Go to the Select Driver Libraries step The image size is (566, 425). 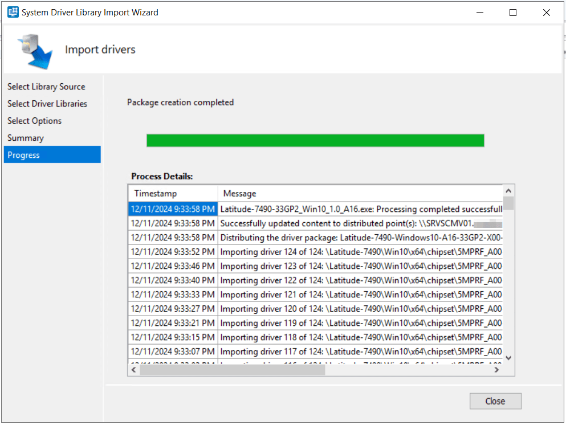click(47, 104)
